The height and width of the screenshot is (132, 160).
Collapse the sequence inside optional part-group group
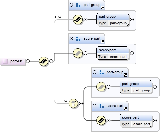[x=86, y=20]
